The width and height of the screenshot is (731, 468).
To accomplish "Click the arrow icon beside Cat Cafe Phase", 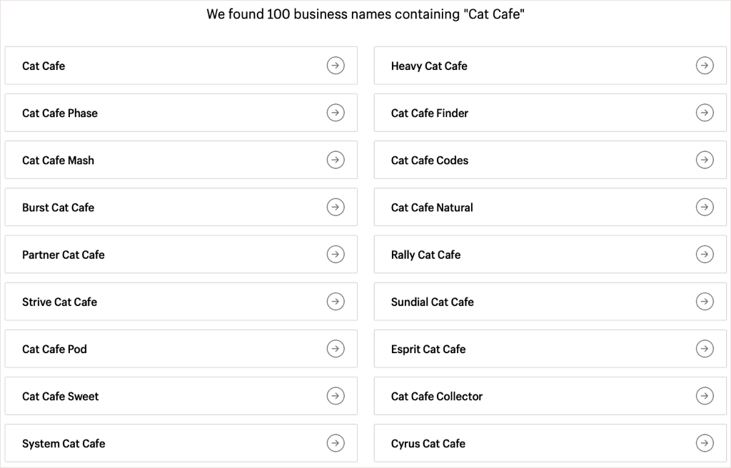I will point(336,113).
